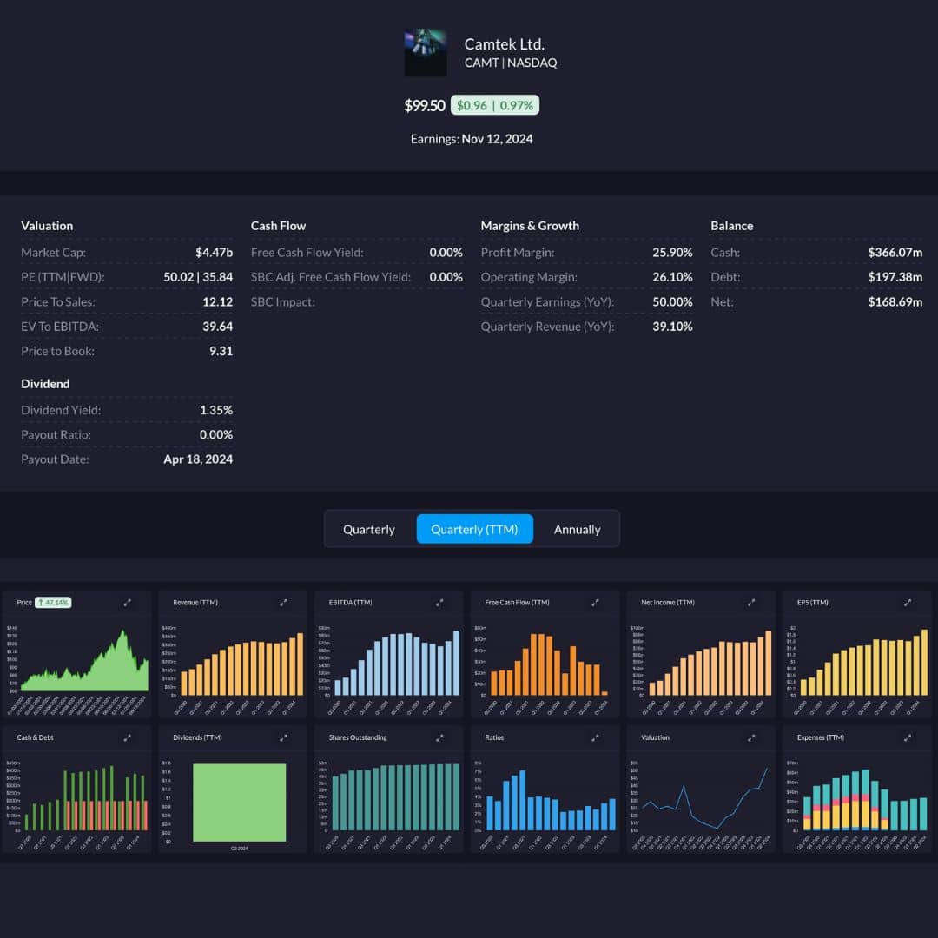
Task: Click the 12.12 Price To Sales value
Action: 218,302
